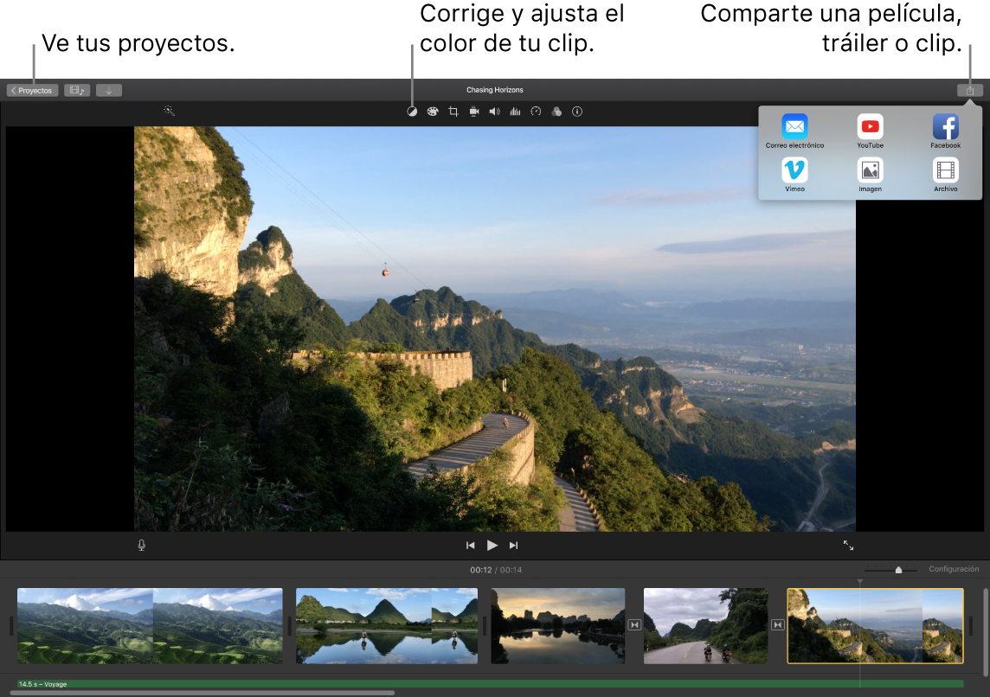Show the Clip Information panel
990x697 pixels.
coord(577,111)
